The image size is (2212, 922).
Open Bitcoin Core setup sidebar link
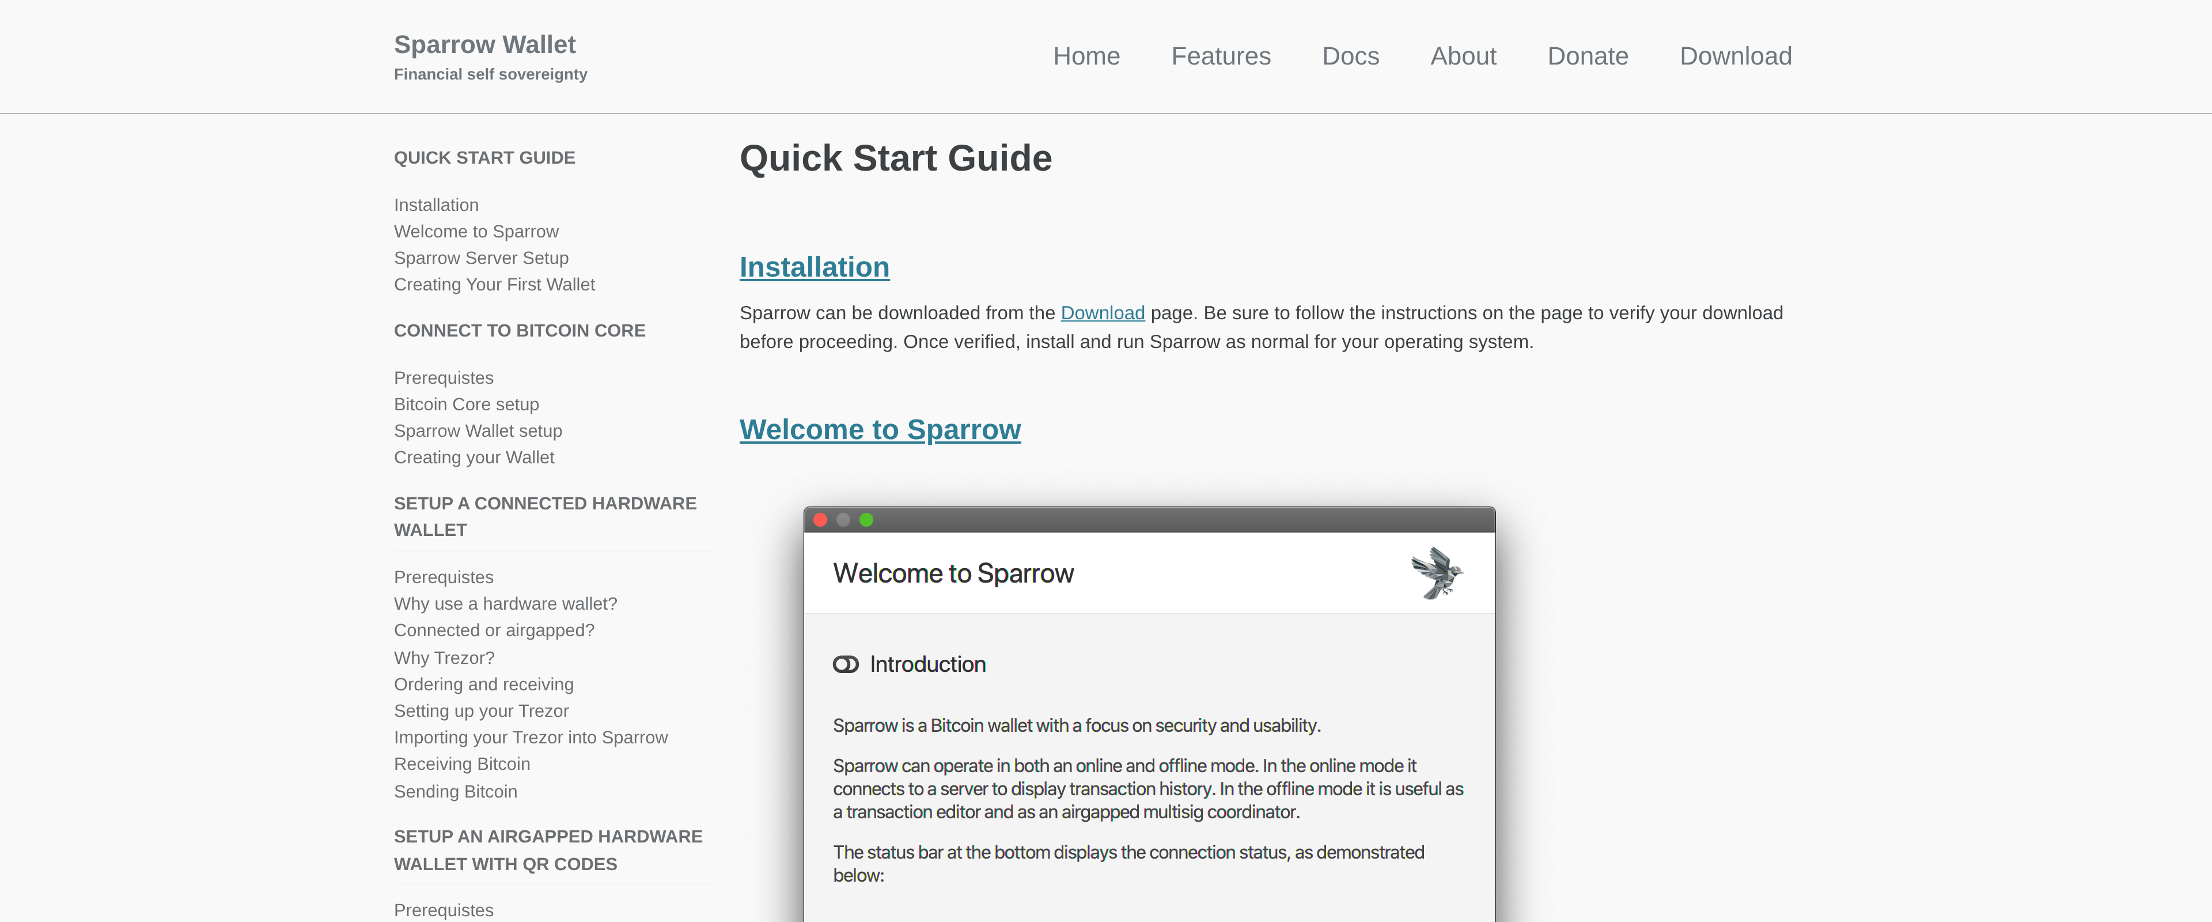[466, 405]
